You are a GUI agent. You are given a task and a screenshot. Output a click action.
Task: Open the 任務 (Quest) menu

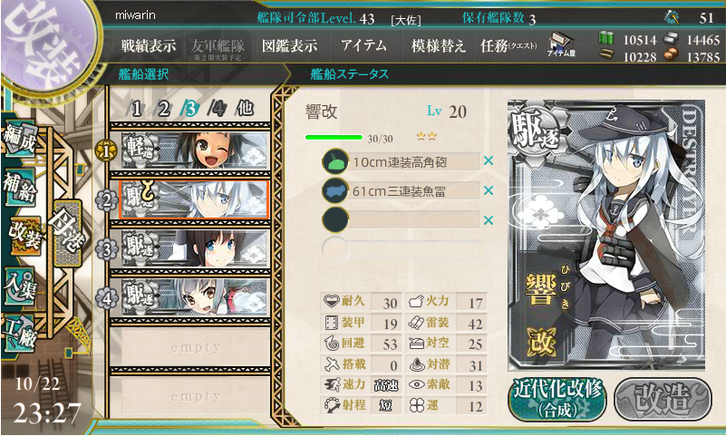pyautogui.click(x=508, y=45)
